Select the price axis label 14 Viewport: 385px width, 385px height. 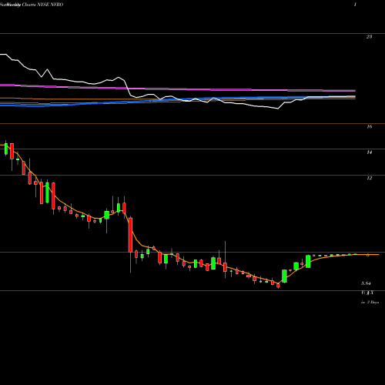[x=369, y=152]
